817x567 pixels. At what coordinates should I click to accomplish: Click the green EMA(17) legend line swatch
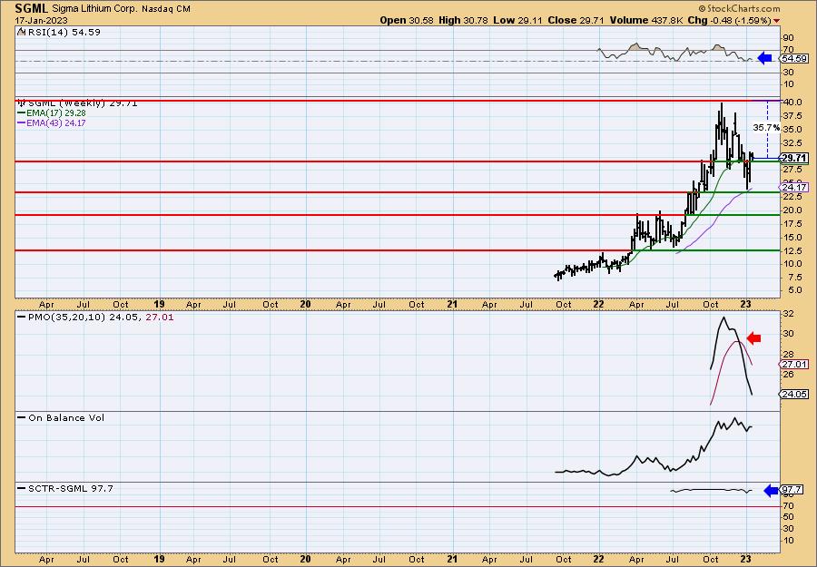[x=22, y=113]
